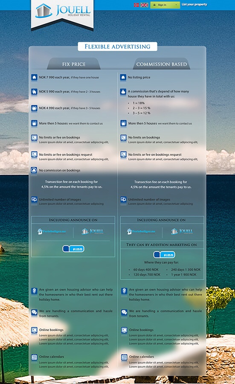Click icon beside More then 5 houses in Commission column
The image size is (235, 384).
[x=123, y=123]
